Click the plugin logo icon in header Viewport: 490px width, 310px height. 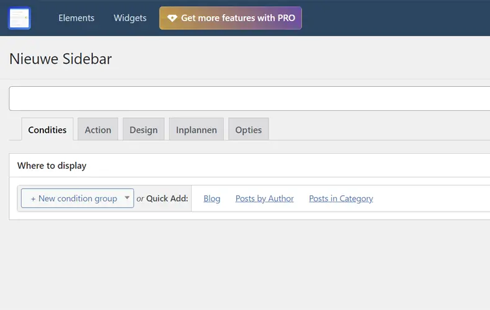(x=19, y=18)
